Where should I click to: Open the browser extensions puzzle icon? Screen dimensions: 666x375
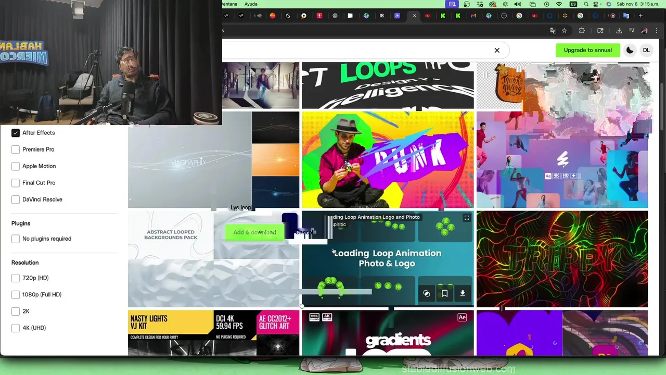pyautogui.click(x=582, y=31)
